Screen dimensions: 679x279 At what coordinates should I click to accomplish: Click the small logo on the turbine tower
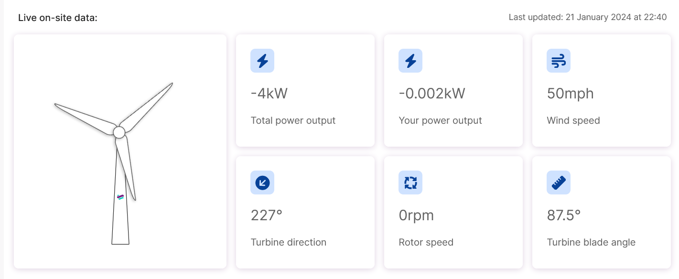[x=120, y=197]
